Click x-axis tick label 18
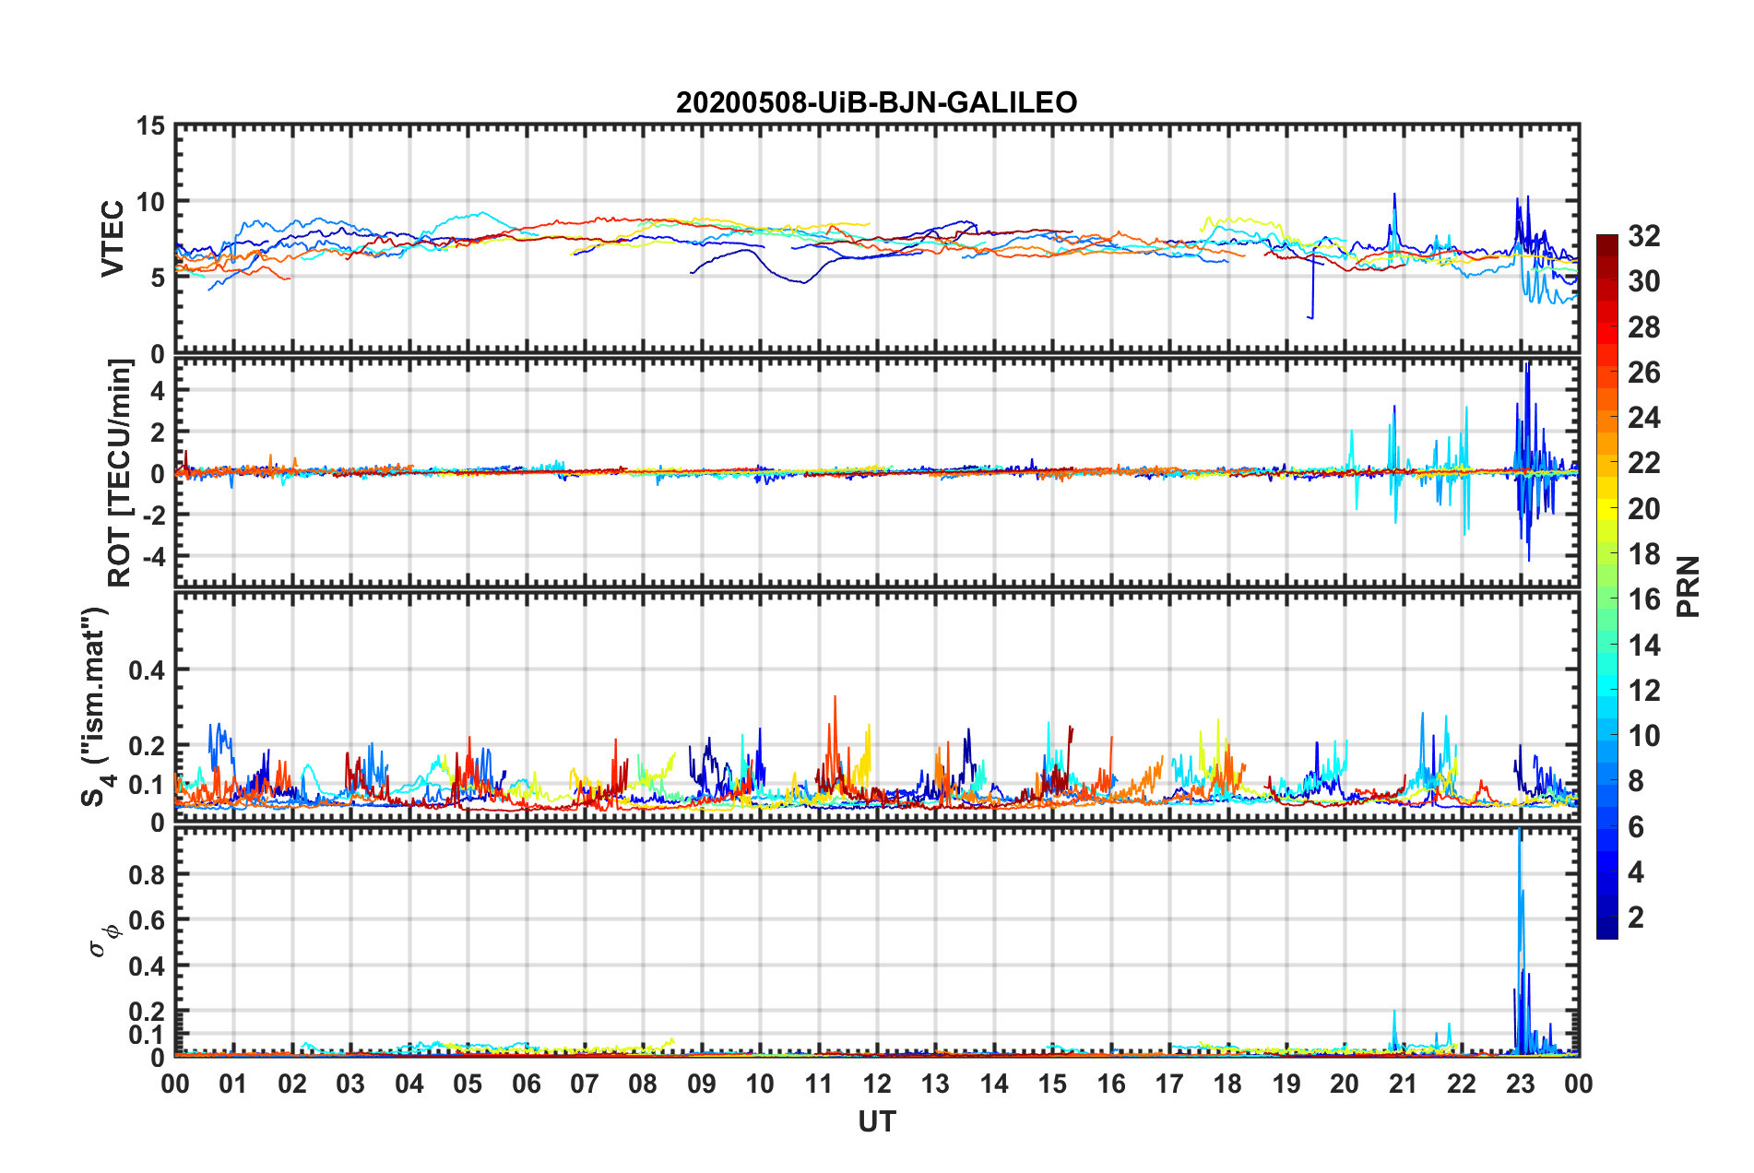This screenshot has height=1173, width=1754. [x=1227, y=1084]
